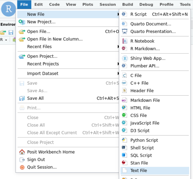
Task: Open the Session menu
Action: [x=108, y=4]
